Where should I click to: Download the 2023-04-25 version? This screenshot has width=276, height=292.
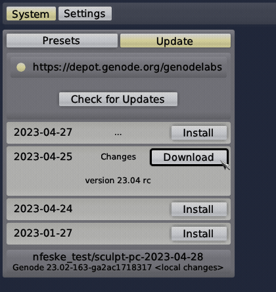(189, 158)
